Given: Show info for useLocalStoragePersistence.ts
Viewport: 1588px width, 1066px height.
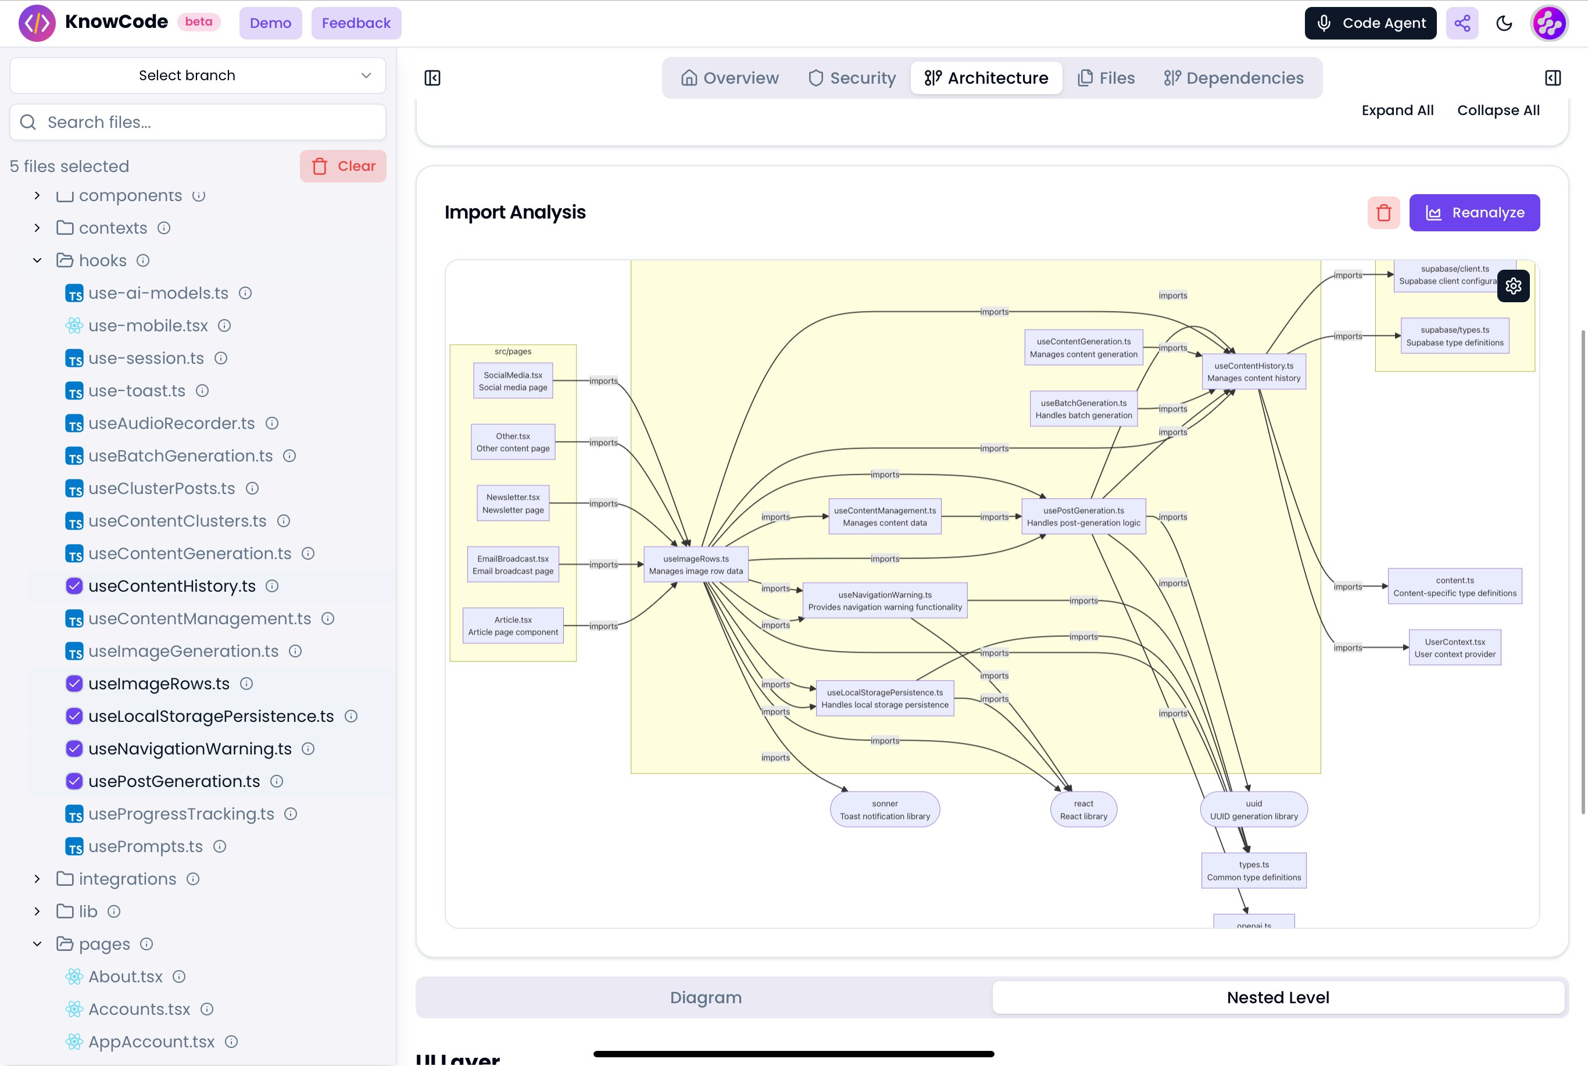Looking at the screenshot, I should click(x=350, y=716).
